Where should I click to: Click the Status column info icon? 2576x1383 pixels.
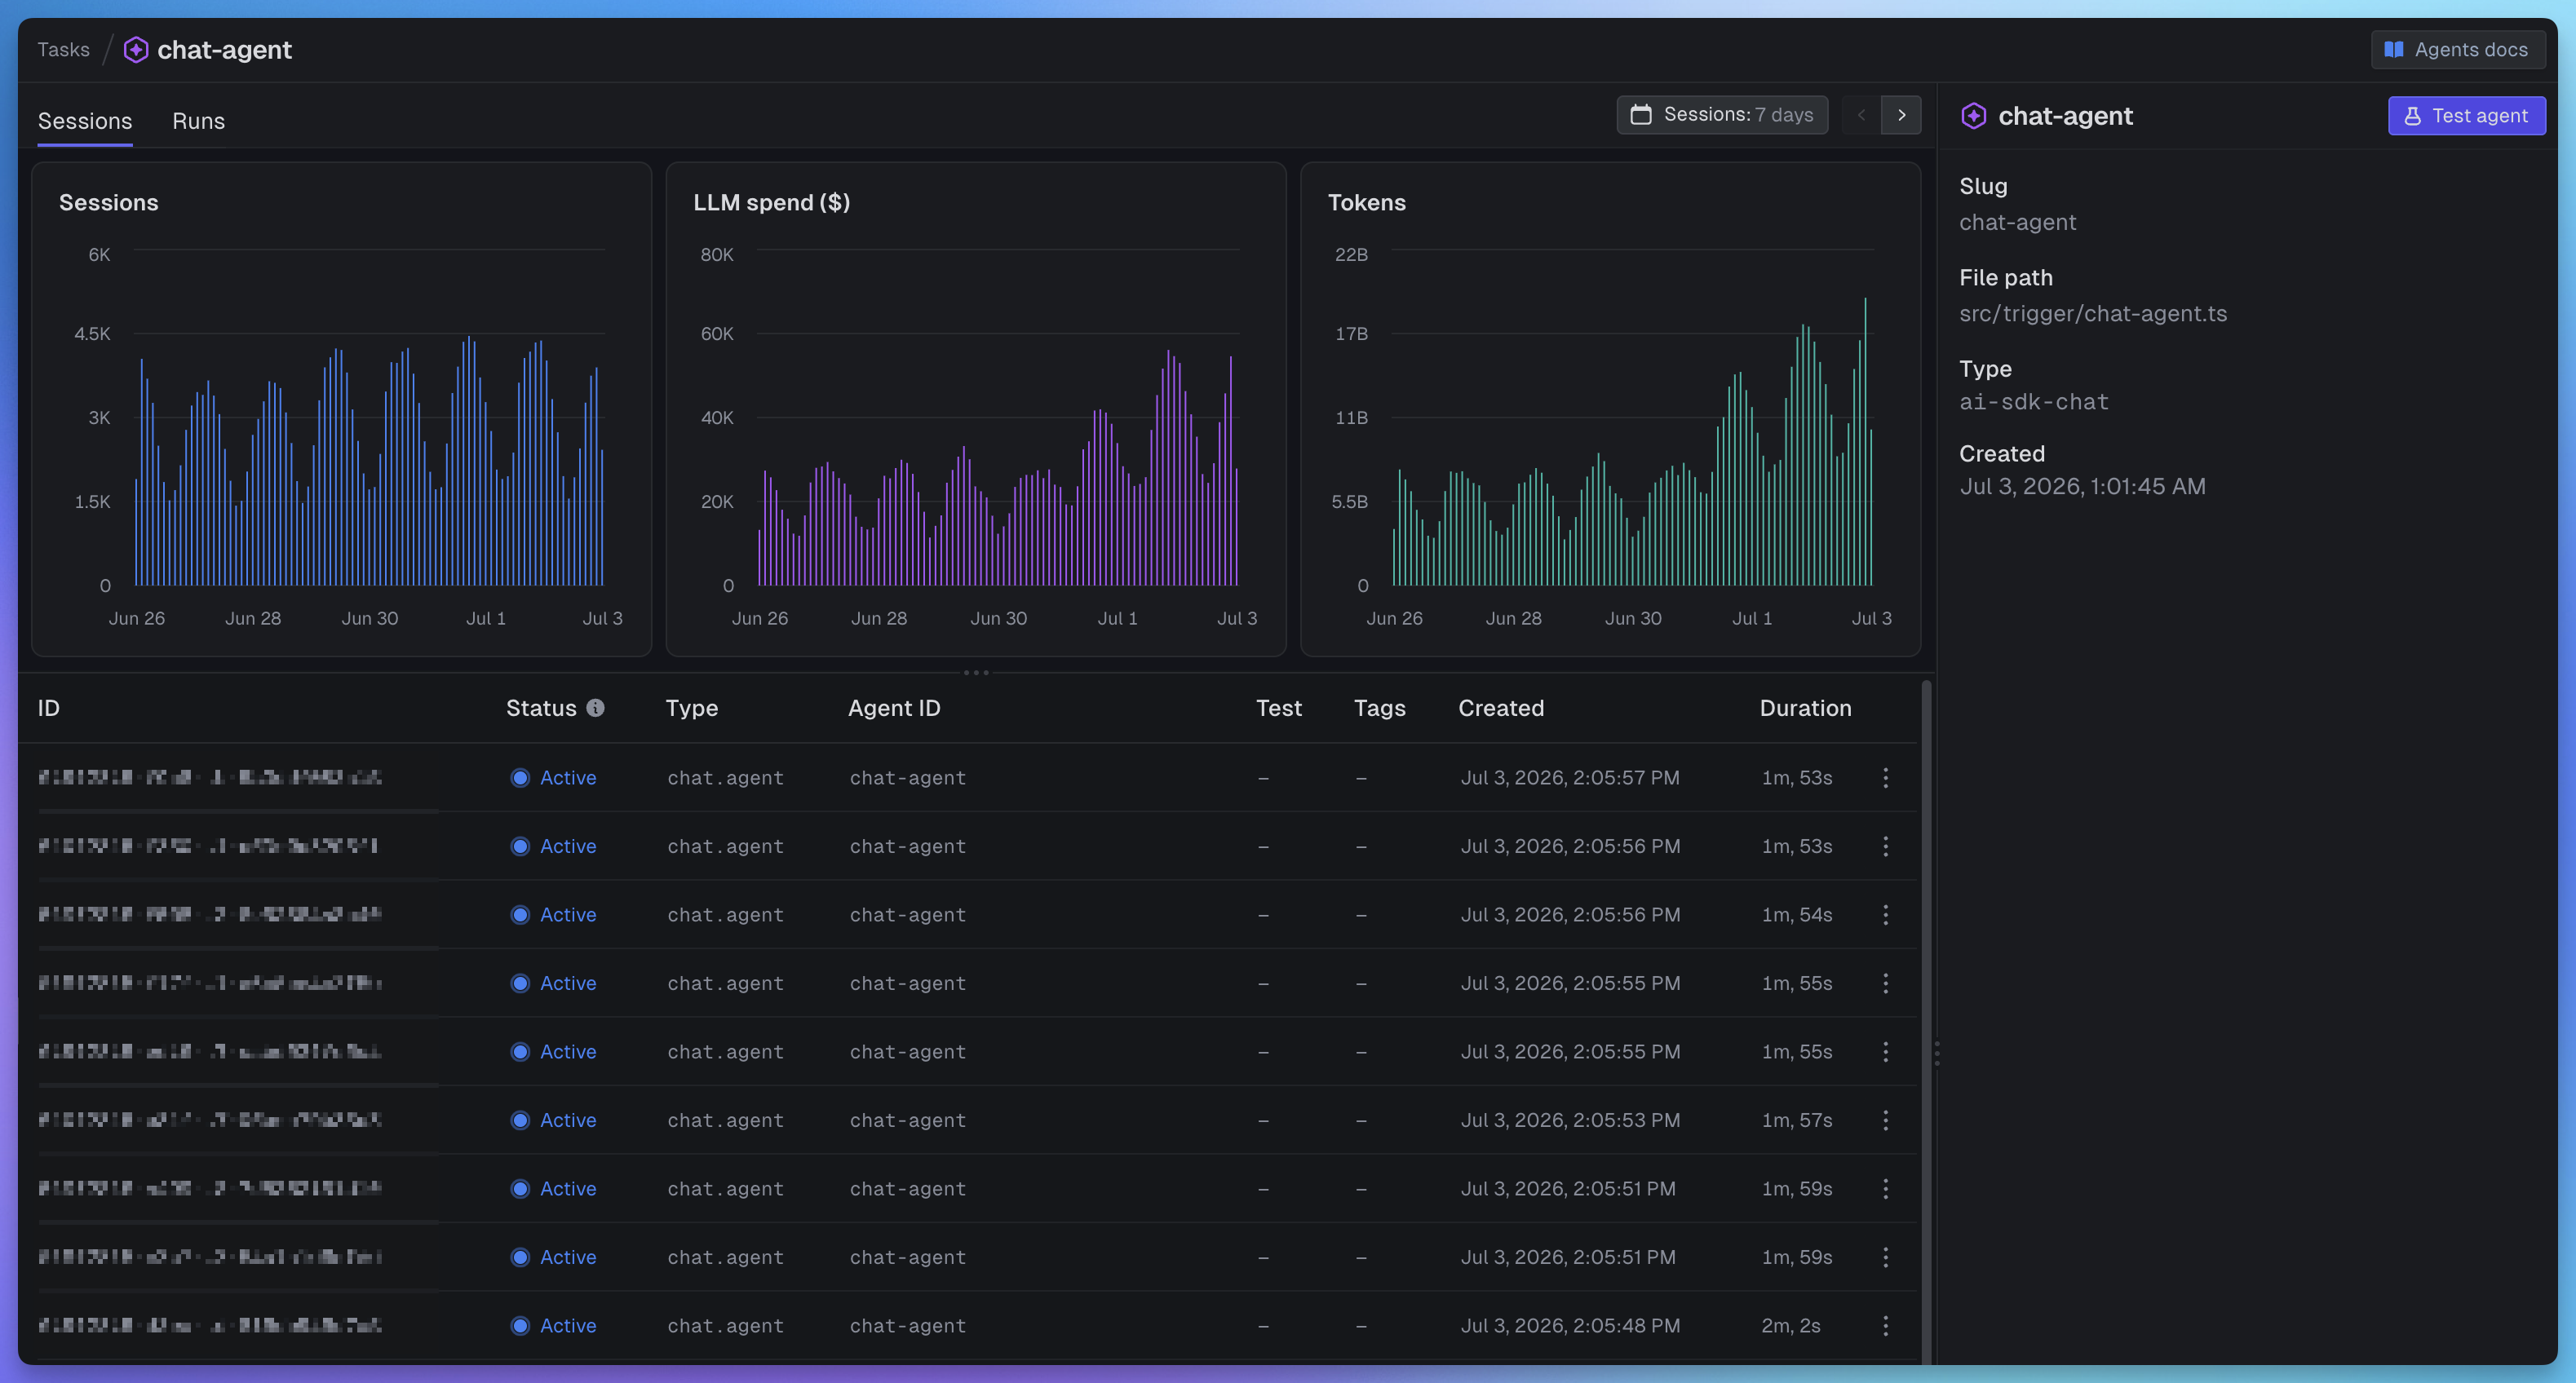coord(595,708)
